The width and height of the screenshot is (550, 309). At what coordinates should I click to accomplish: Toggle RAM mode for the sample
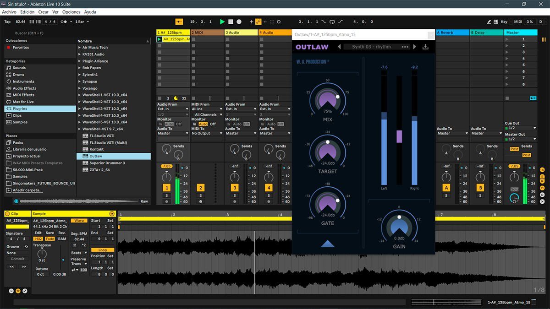[62, 239]
